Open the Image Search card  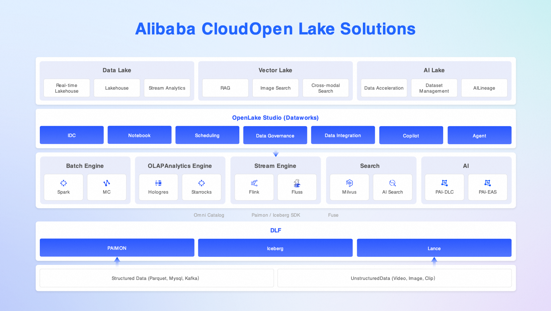[275, 88]
